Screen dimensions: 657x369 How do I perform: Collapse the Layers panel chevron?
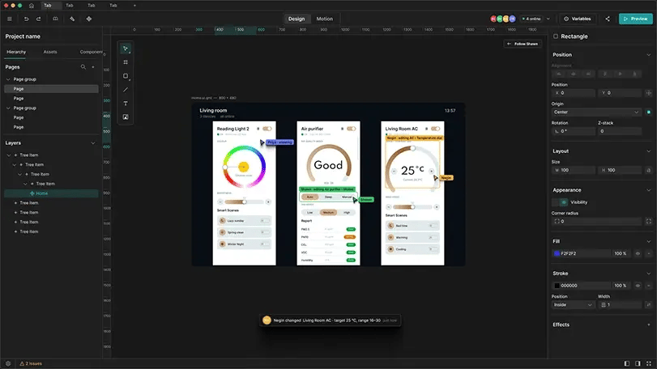tap(93, 143)
